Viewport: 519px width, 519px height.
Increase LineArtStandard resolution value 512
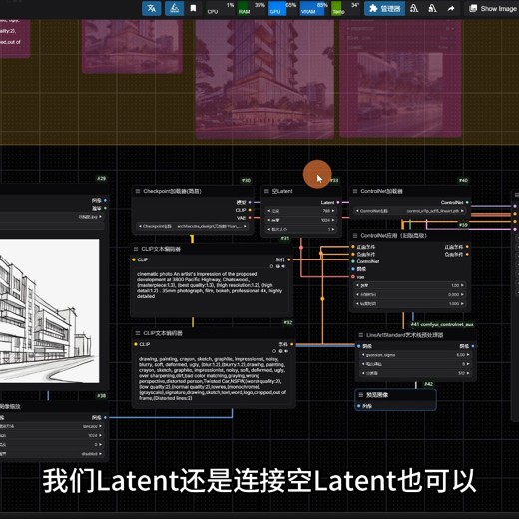coord(468,373)
